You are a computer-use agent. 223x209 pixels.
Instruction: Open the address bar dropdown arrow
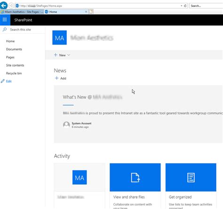click(x=182, y=6)
